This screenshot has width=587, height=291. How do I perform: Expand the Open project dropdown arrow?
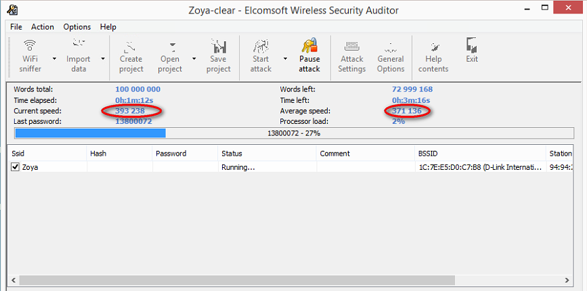tap(194, 58)
